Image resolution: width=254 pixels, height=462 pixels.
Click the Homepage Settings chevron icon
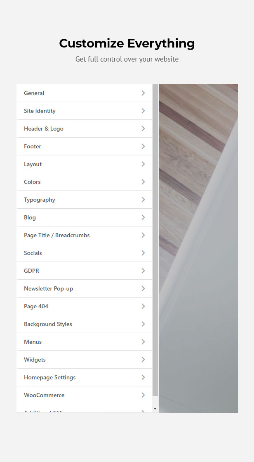(x=143, y=377)
